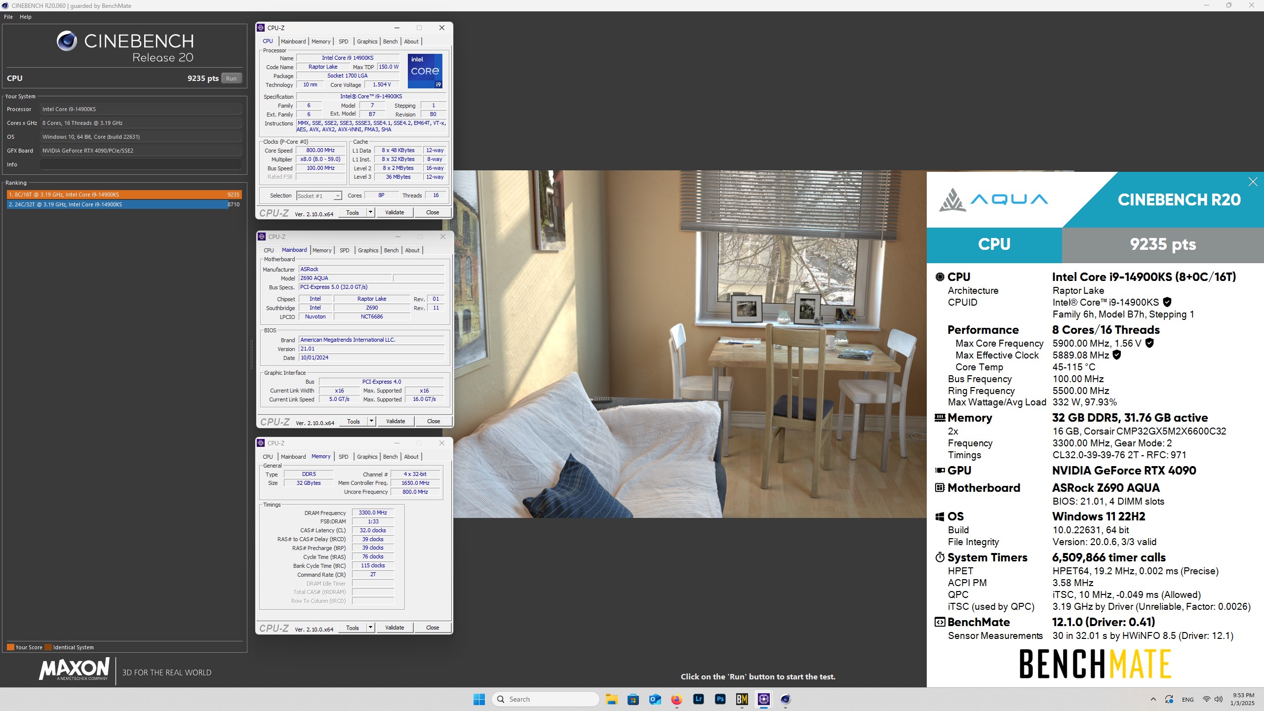Open Tools dropdown arrow in CPU tab window
The height and width of the screenshot is (711, 1264).
370,212
